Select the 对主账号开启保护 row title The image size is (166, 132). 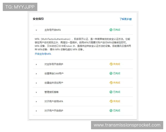tap(54, 64)
